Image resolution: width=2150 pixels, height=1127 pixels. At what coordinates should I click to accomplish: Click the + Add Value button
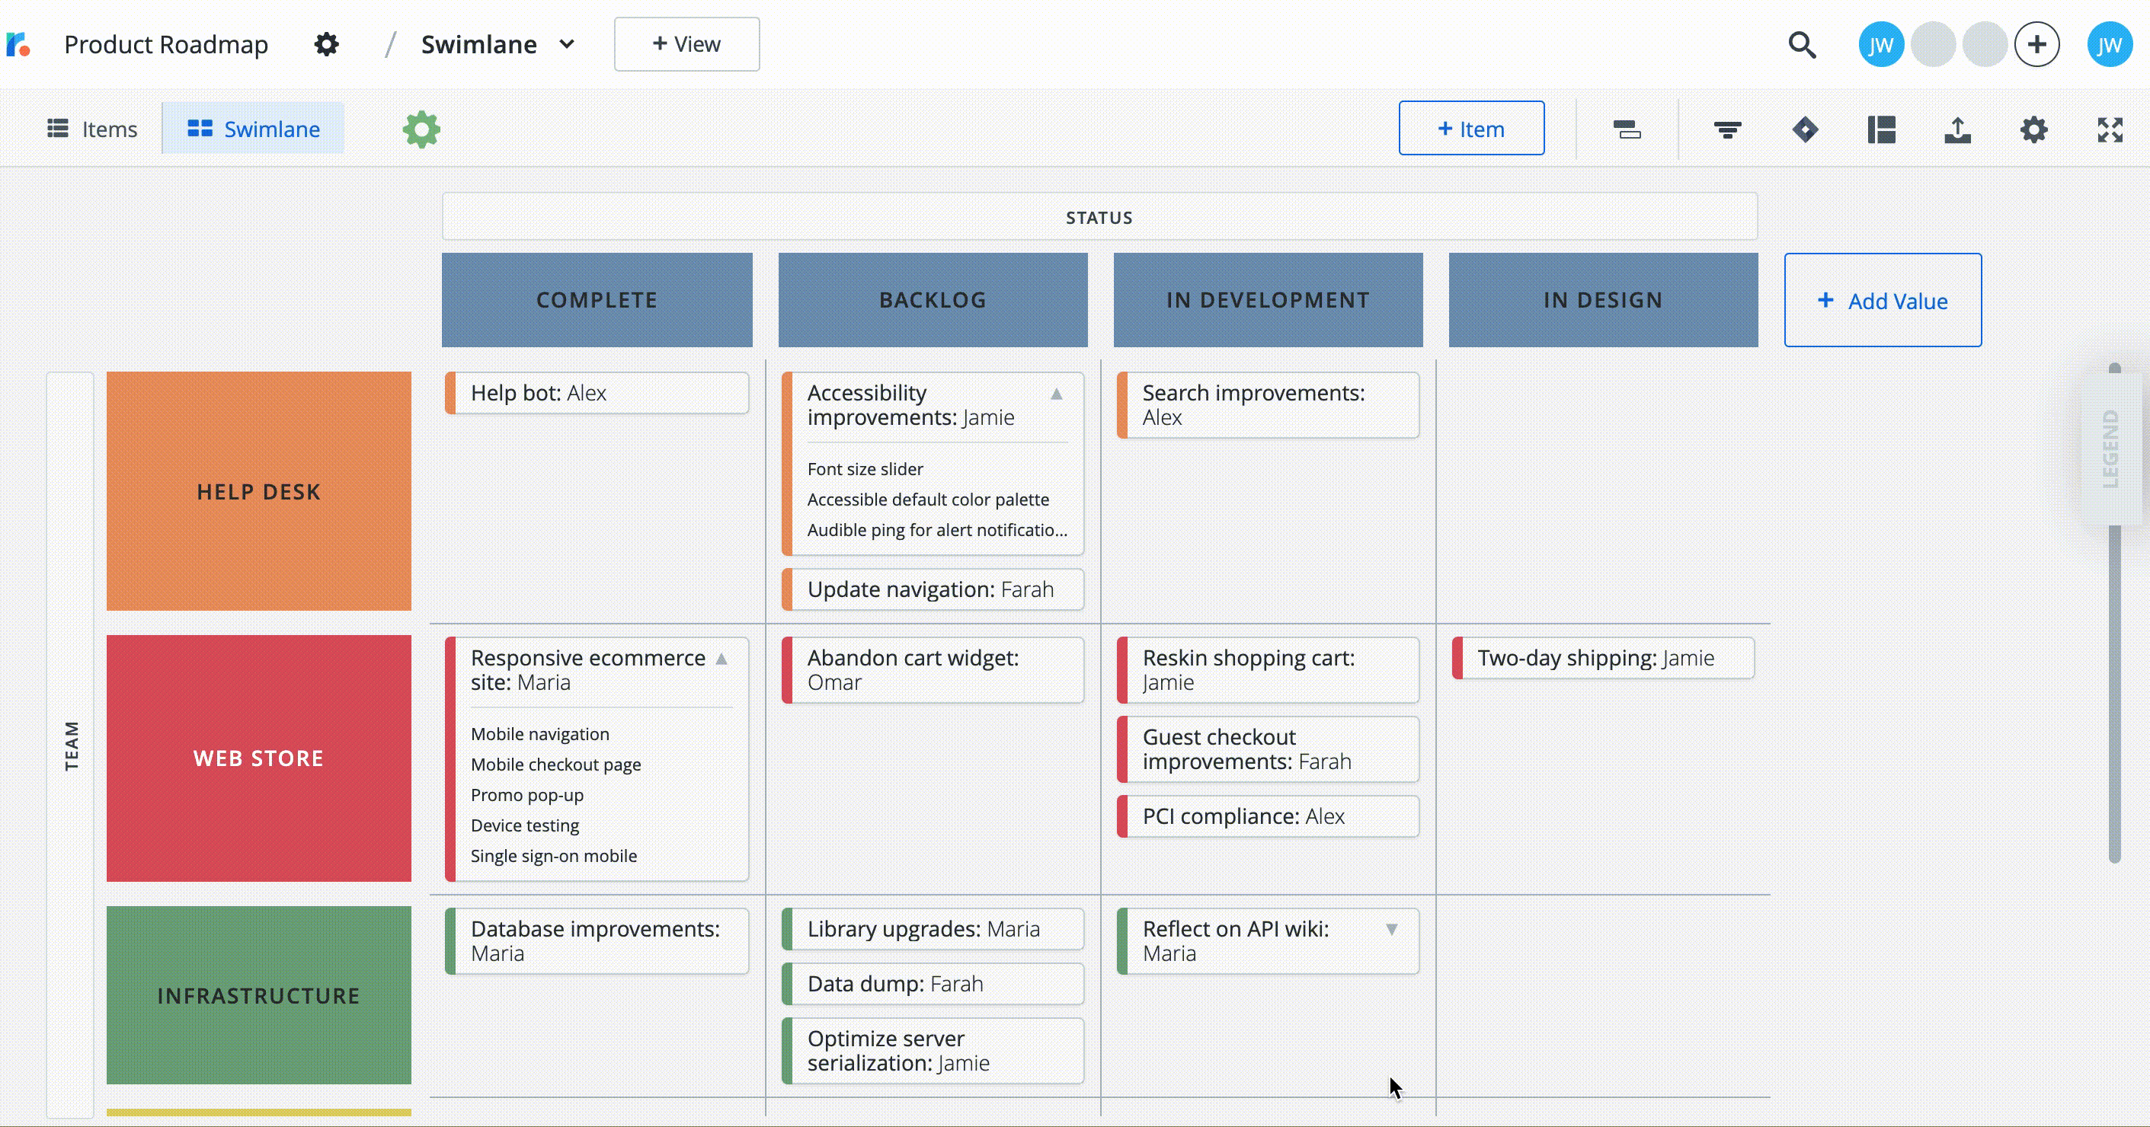1882,300
